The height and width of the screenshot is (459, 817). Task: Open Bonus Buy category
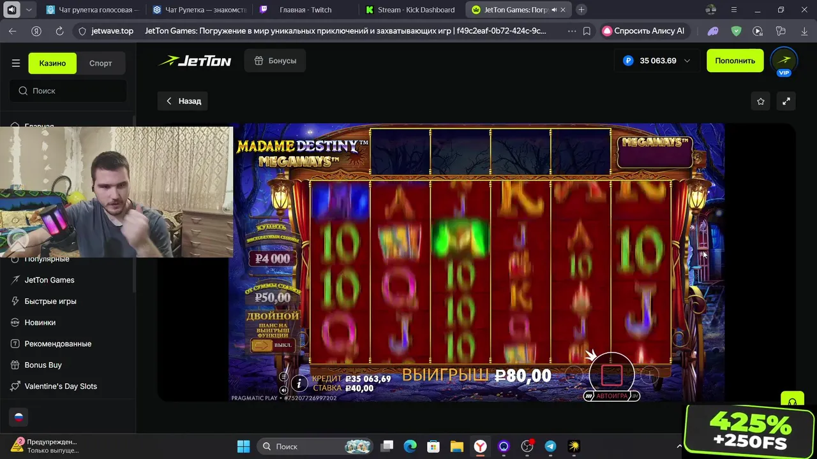[43, 365]
